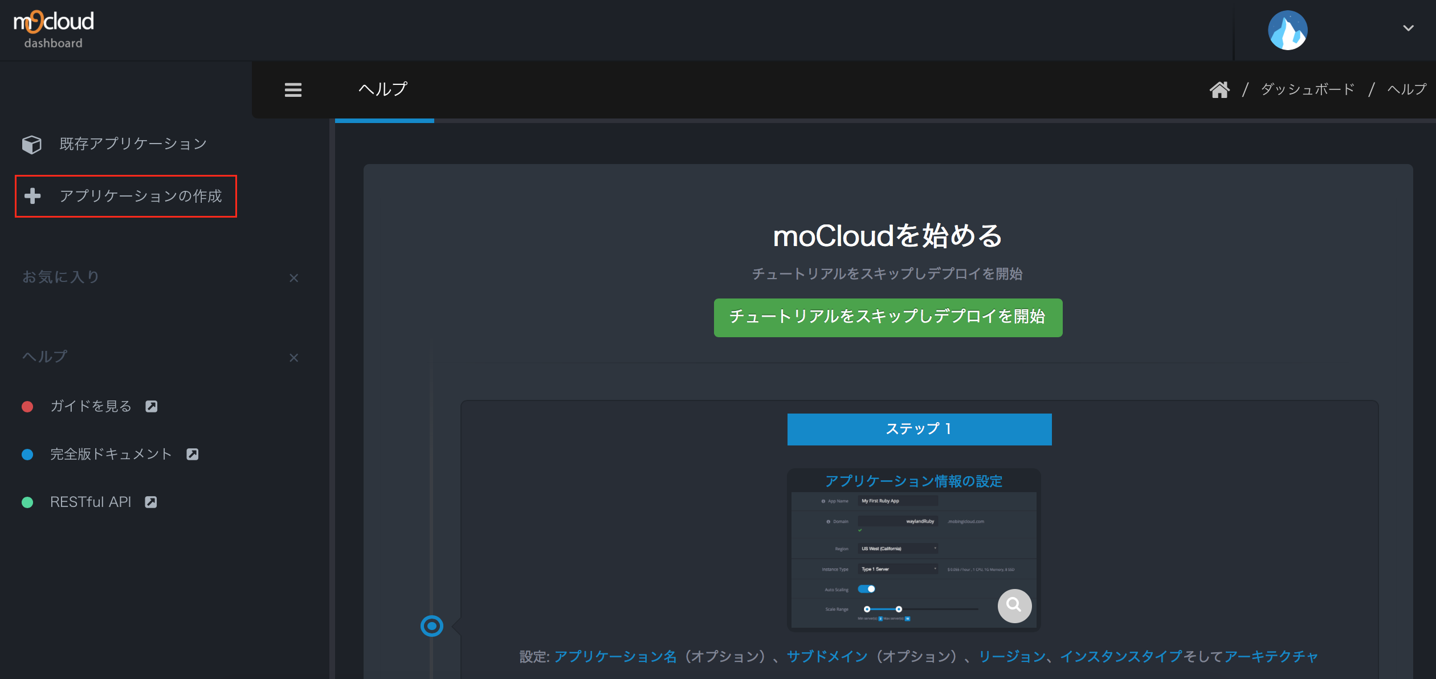Toggle Auto Scaling in the preview form

coord(867,589)
